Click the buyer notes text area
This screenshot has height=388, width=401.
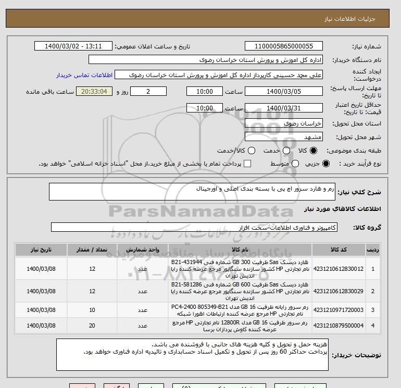(192, 355)
